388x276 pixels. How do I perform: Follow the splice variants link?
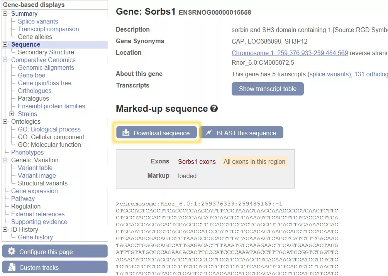(x=330, y=74)
